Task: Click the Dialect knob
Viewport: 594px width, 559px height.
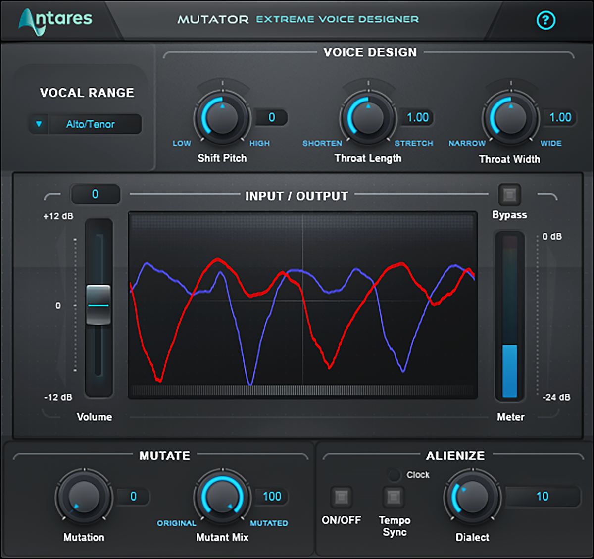Action: click(x=472, y=496)
